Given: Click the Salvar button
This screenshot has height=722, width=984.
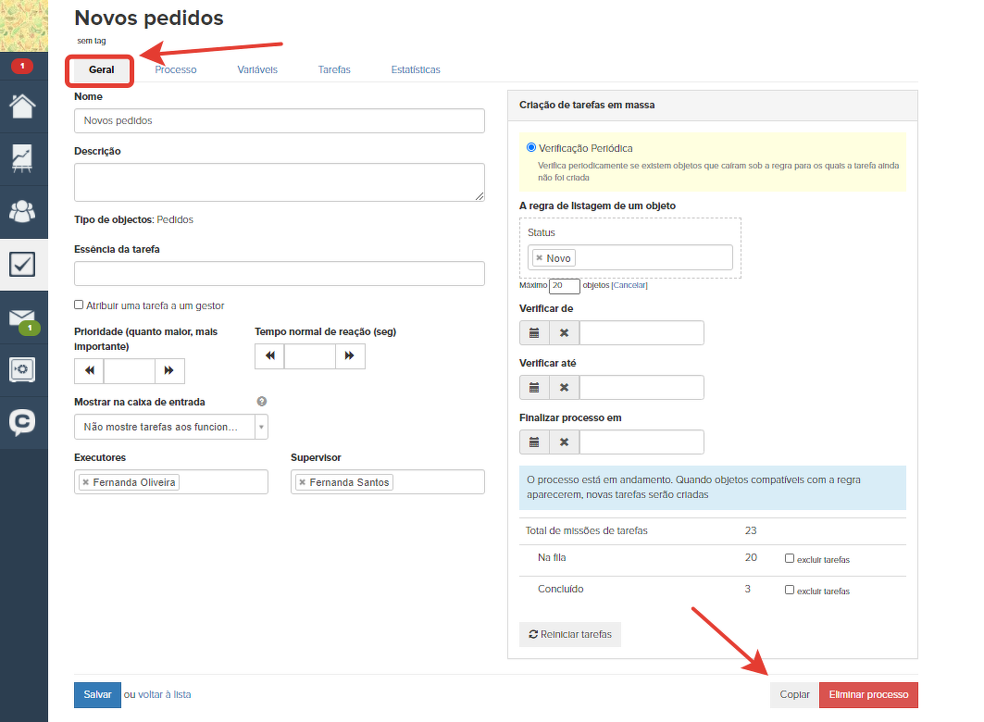Looking at the screenshot, I should coord(97,694).
